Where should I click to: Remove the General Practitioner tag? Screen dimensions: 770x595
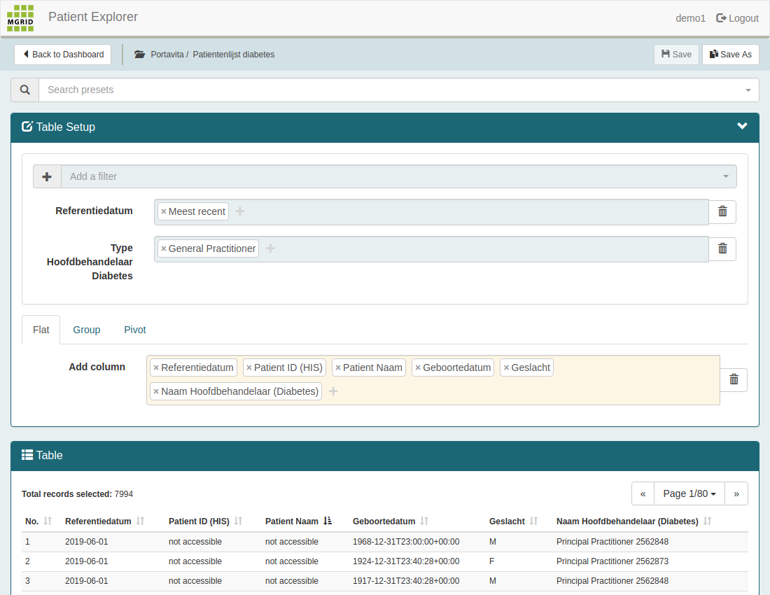(164, 249)
